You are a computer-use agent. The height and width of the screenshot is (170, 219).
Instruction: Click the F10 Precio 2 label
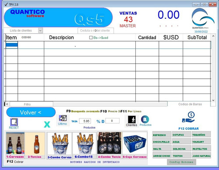[x=110, y=111]
